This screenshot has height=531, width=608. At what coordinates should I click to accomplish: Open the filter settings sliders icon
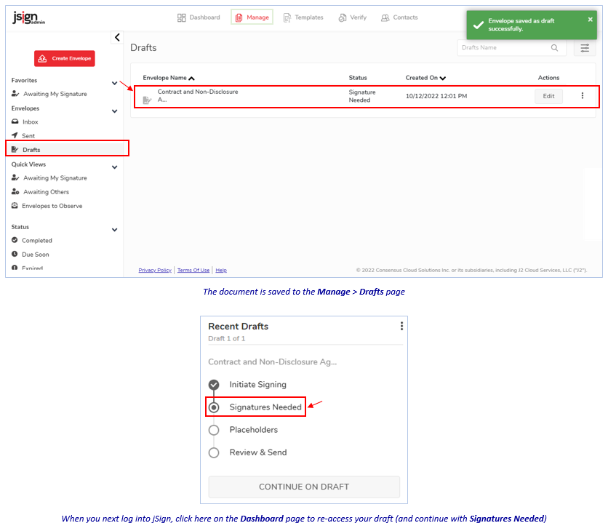point(585,48)
